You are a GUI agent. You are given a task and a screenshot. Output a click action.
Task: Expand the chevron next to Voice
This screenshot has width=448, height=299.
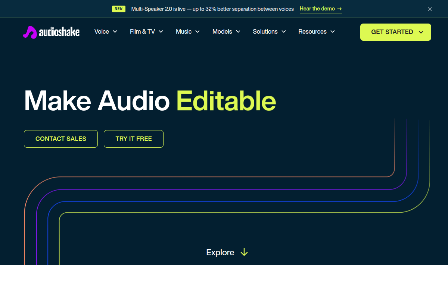115,32
